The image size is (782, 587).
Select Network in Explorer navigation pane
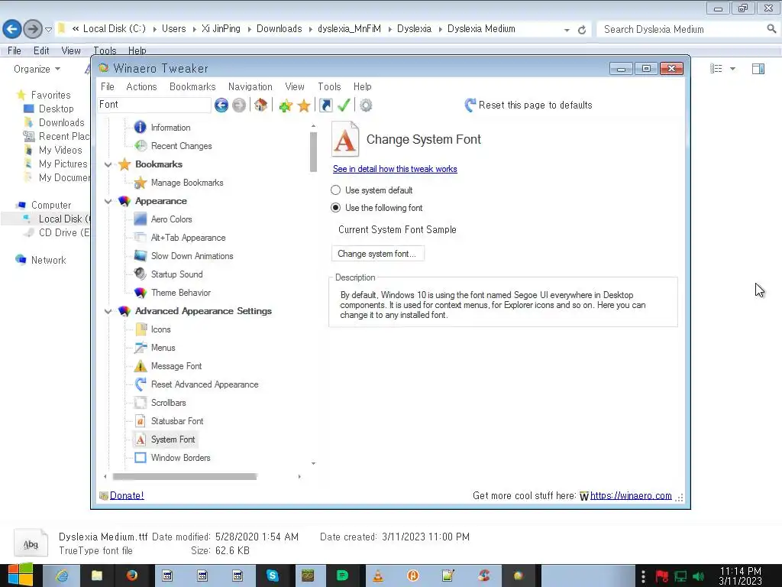click(48, 260)
